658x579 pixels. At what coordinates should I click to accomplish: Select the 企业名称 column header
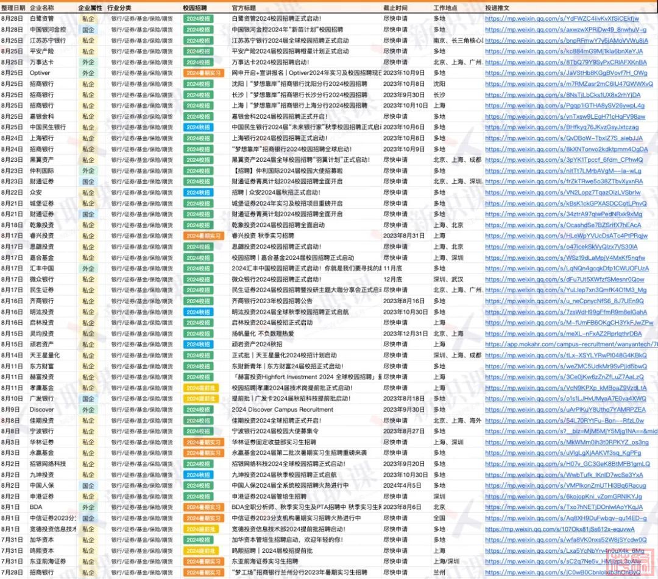tap(42, 8)
